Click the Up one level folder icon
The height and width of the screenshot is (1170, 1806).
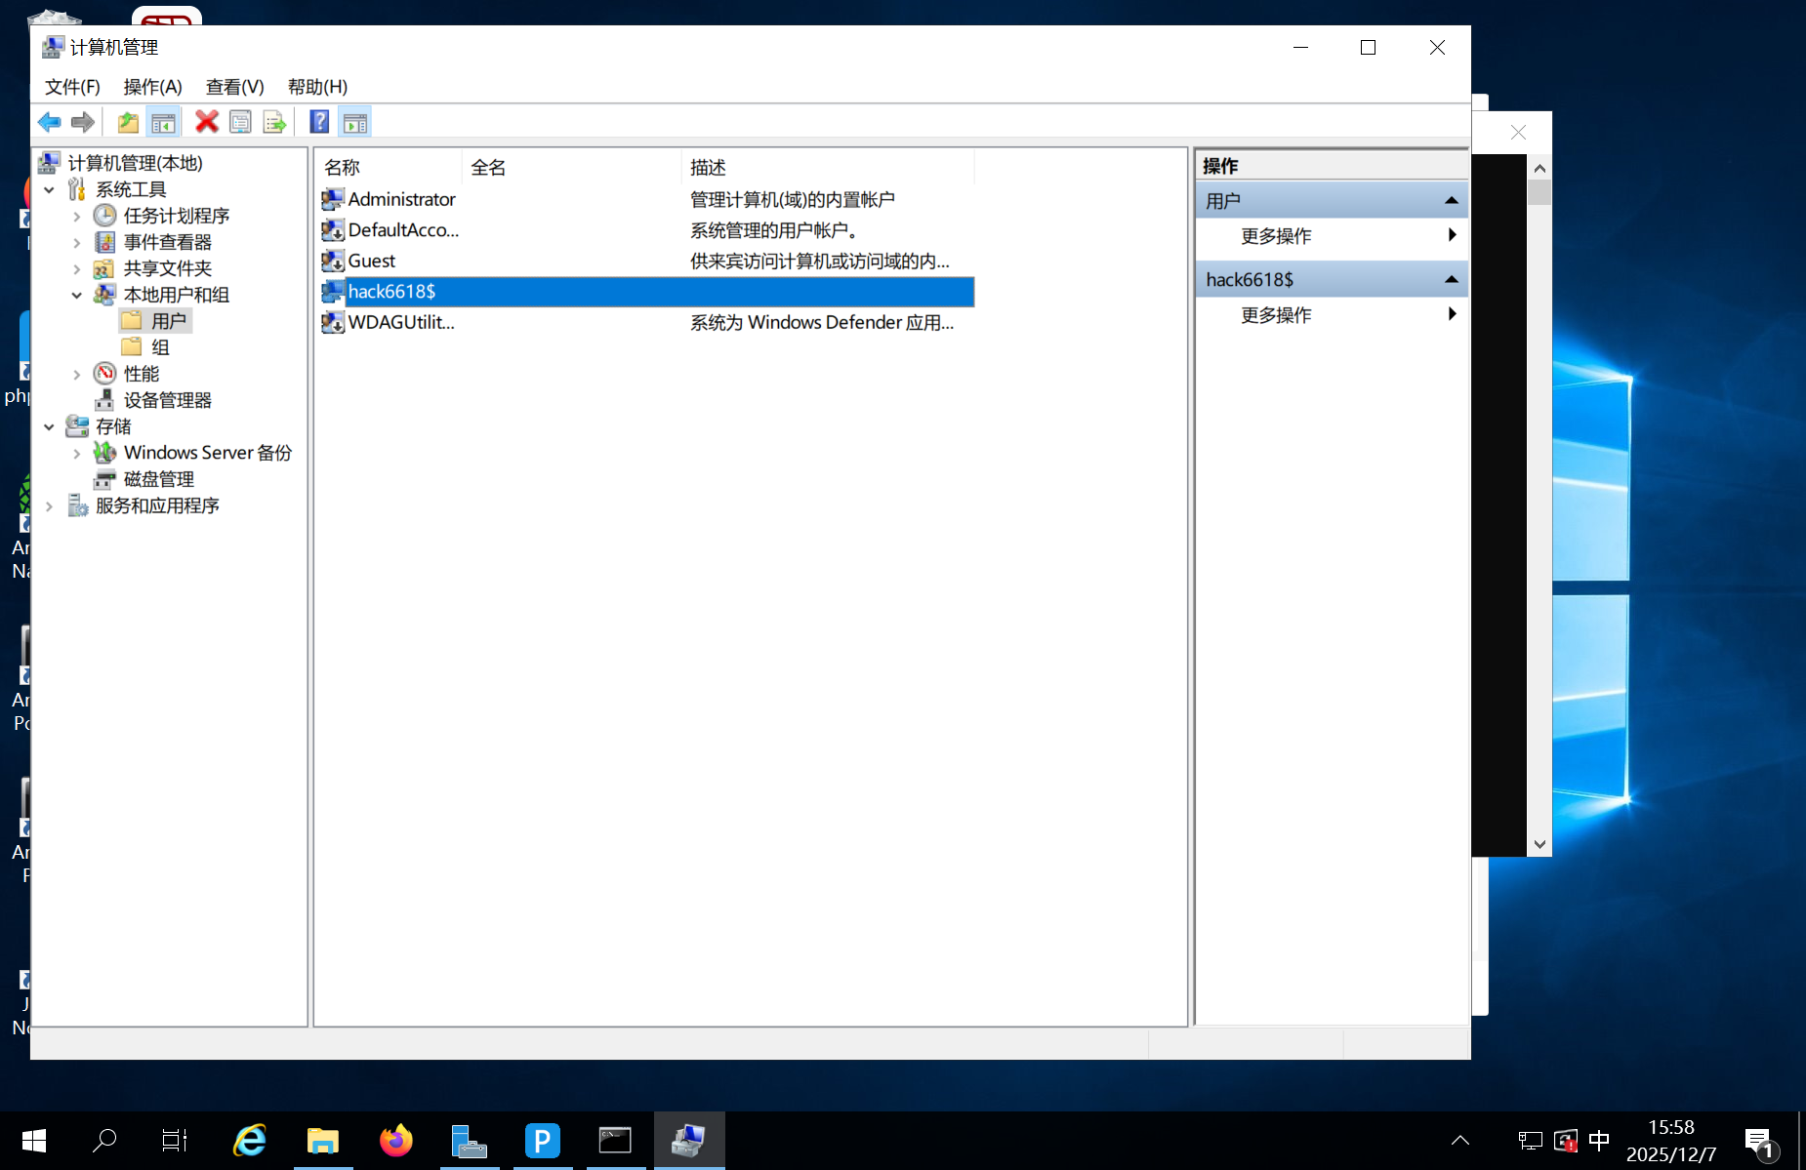pos(128,122)
